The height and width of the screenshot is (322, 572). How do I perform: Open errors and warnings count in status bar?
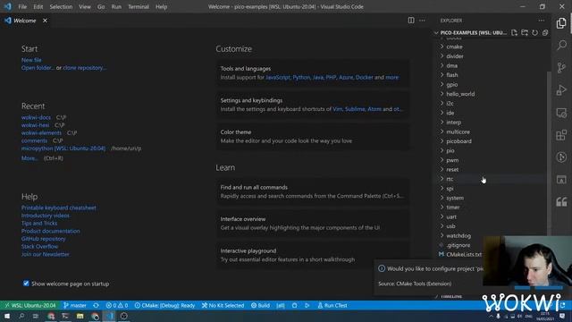click(x=117, y=305)
